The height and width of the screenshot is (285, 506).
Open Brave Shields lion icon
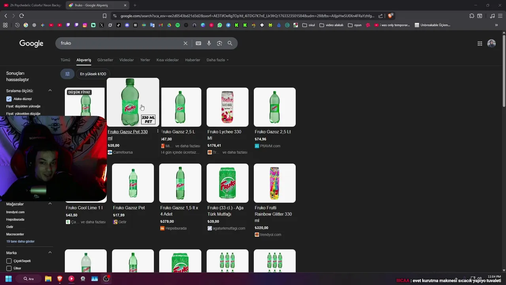[x=390, y=16]
